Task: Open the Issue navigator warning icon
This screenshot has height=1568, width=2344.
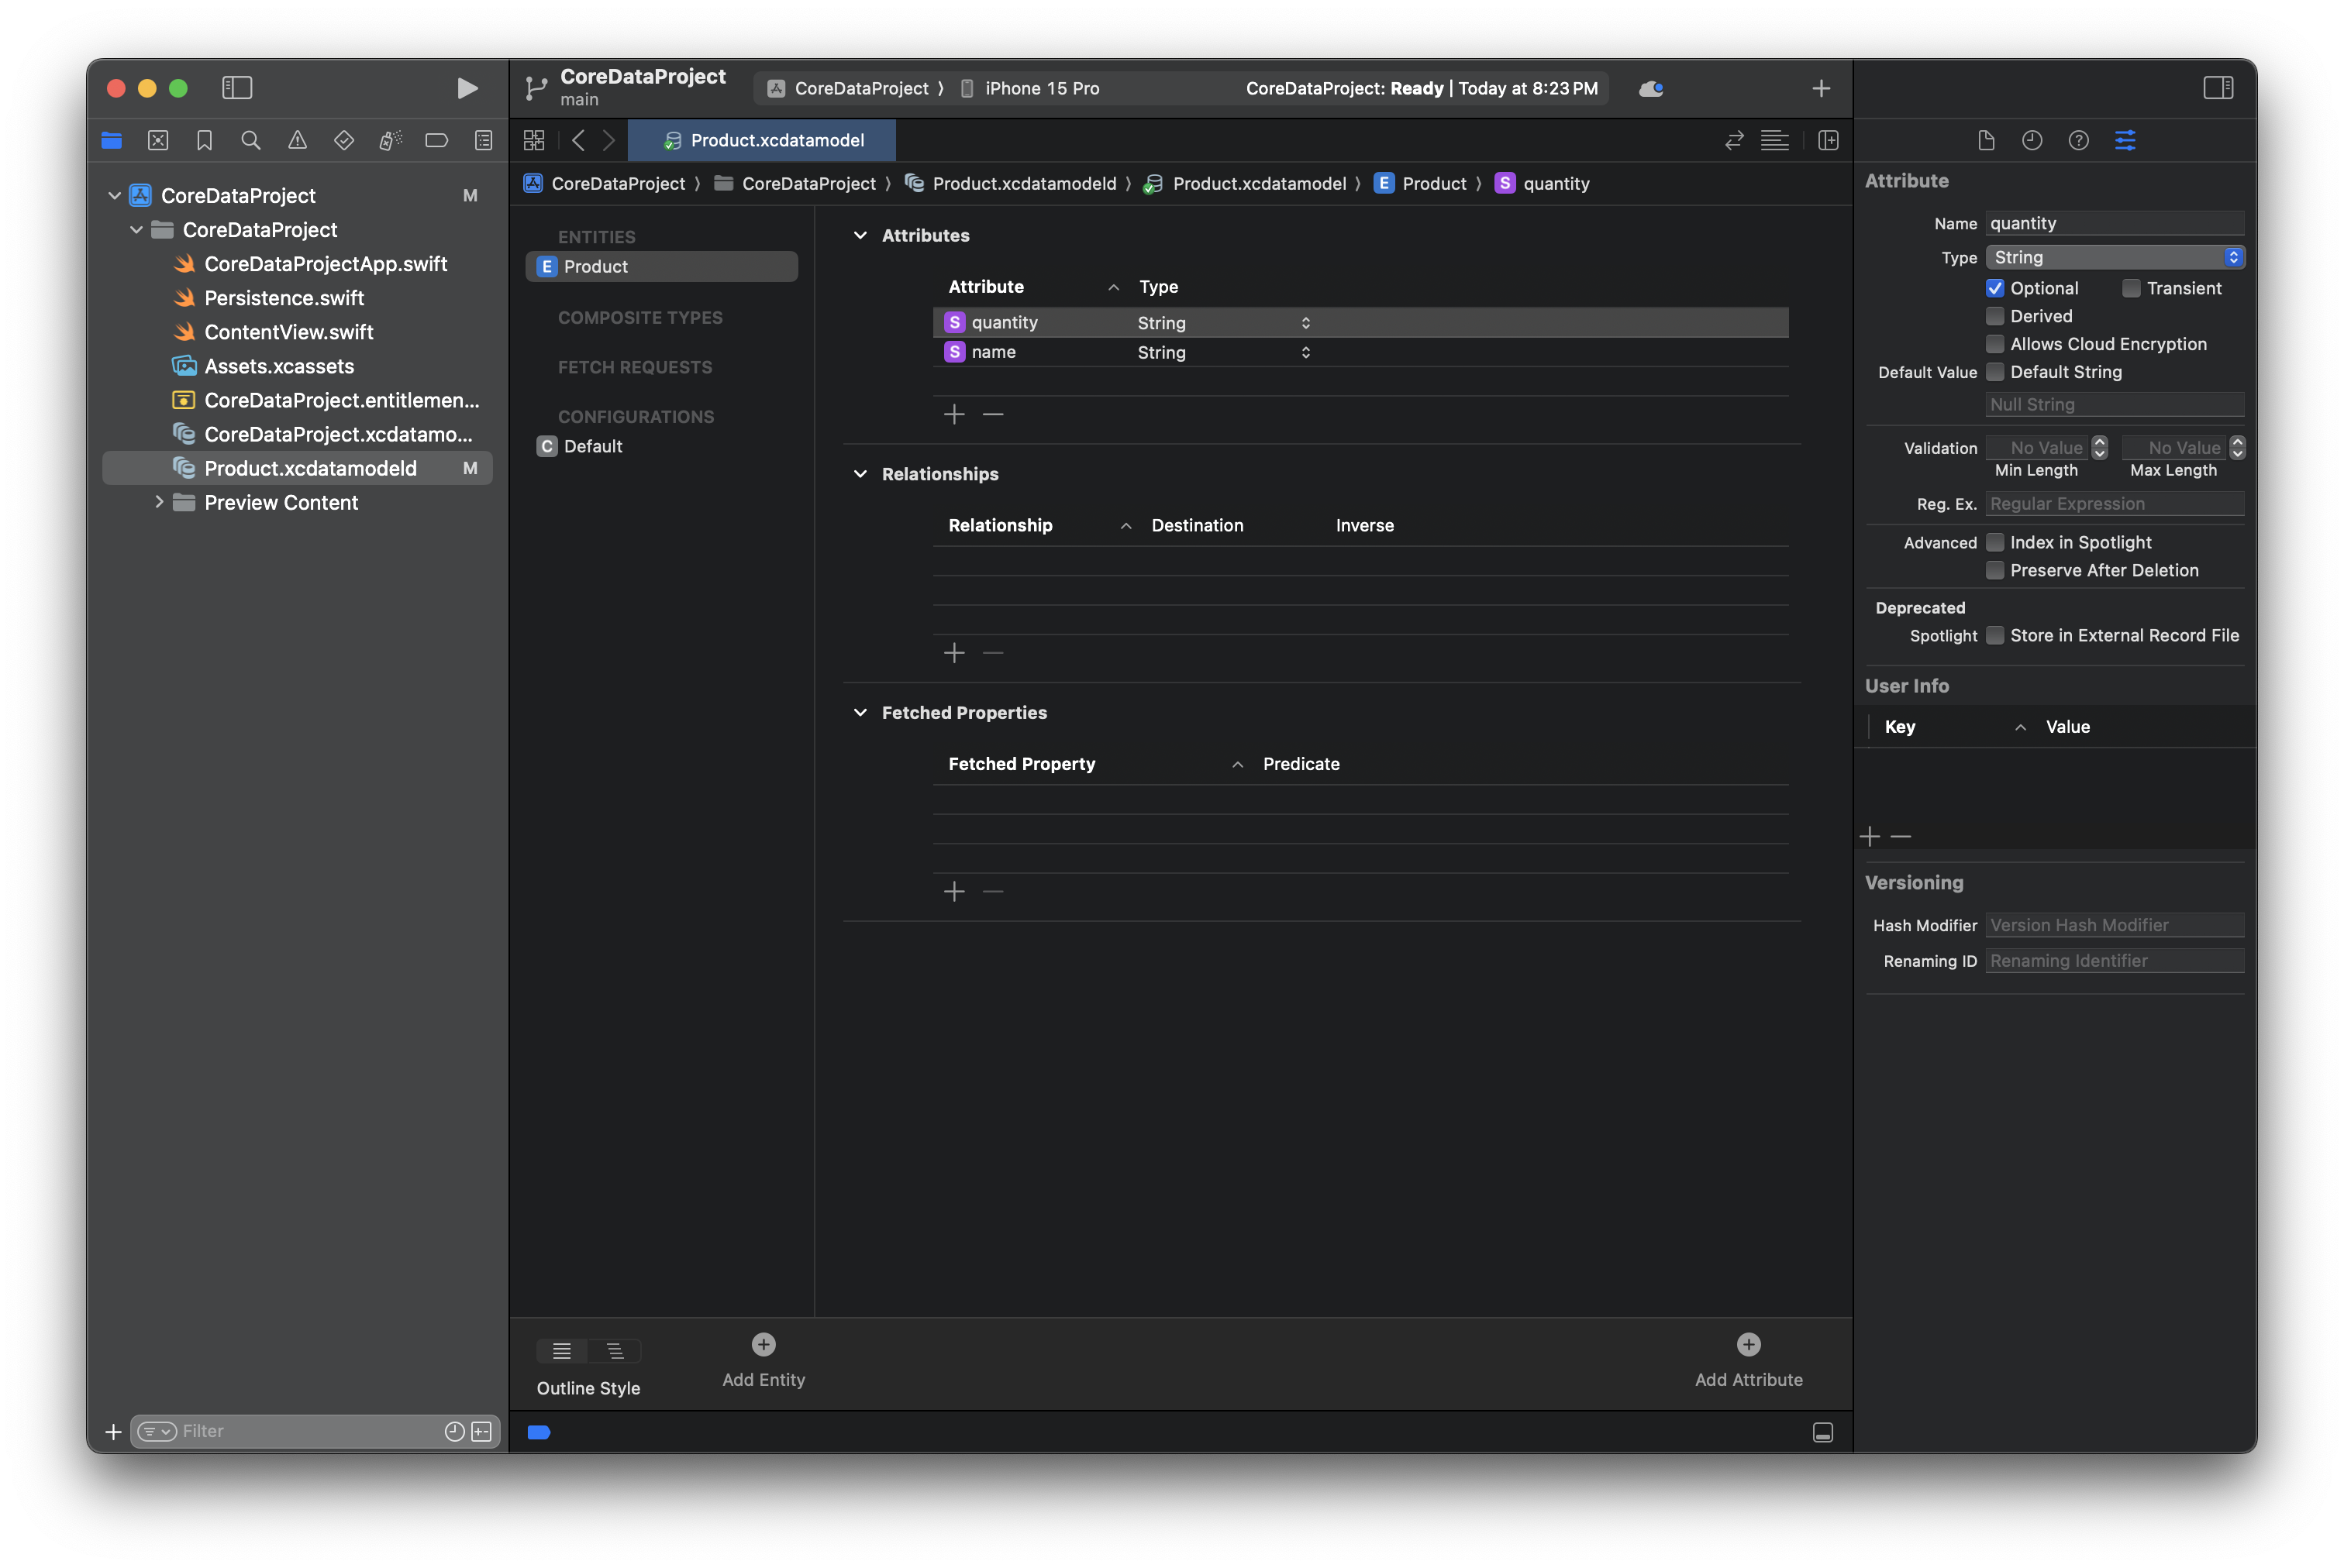Action: coord(297,141)
